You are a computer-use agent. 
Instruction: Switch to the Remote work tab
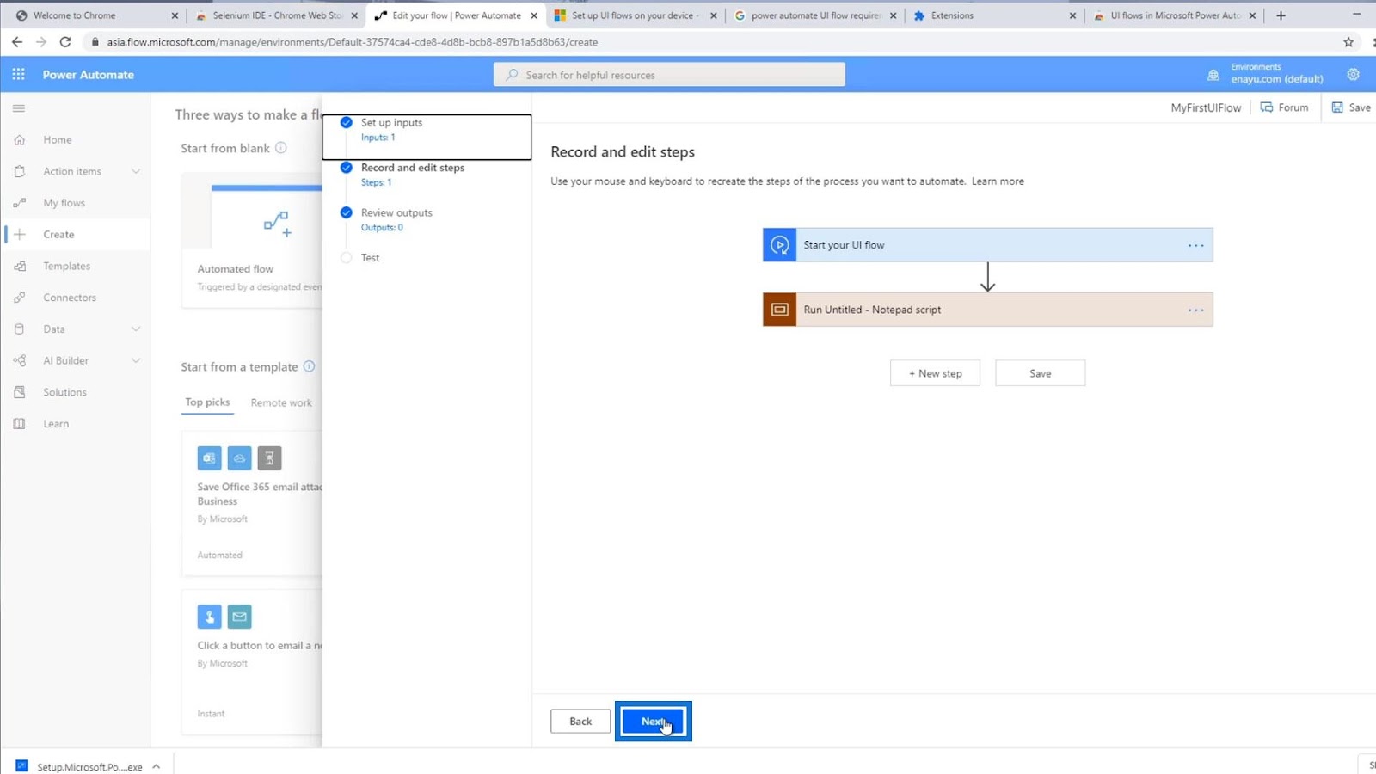281,402
